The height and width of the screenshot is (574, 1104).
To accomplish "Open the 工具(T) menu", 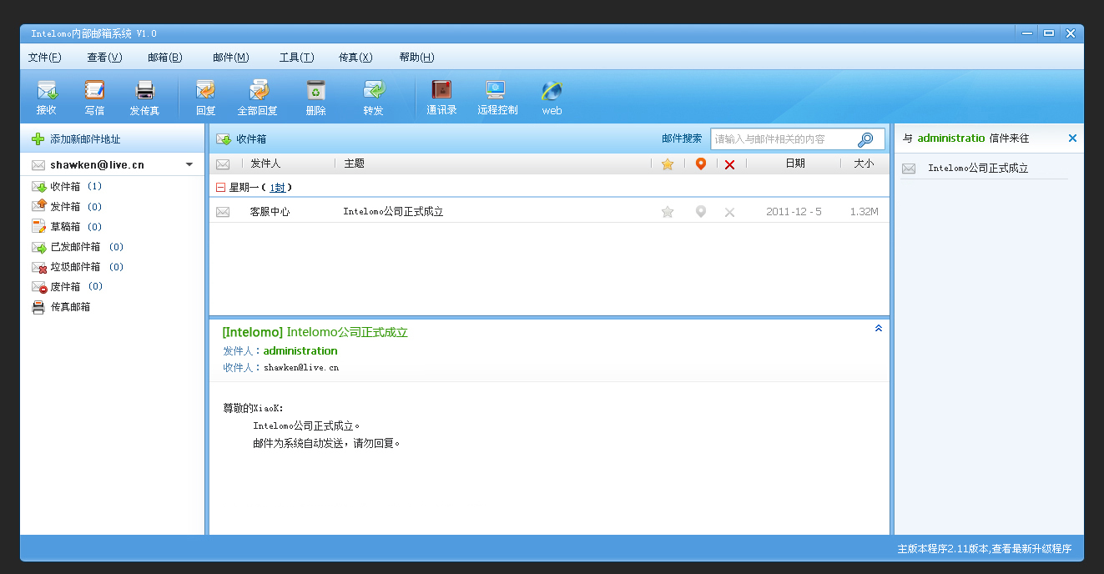I will tap(296, 58).
